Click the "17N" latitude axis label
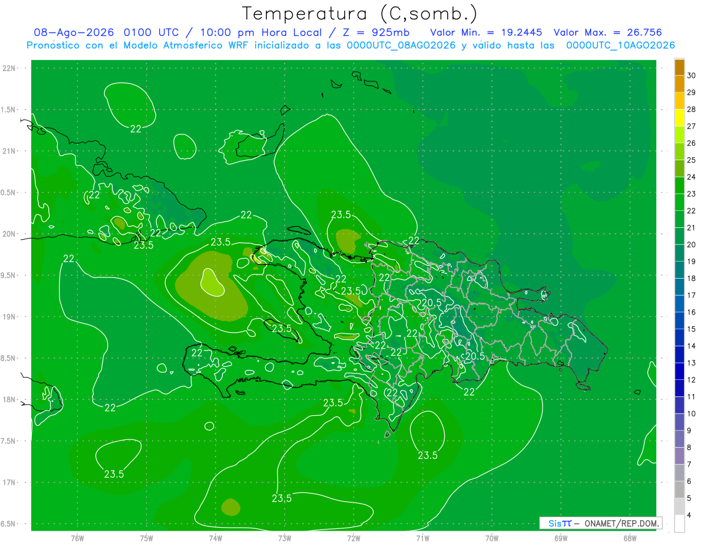The width and height of the screenshot is (707, 546). (x=9, y=482)
